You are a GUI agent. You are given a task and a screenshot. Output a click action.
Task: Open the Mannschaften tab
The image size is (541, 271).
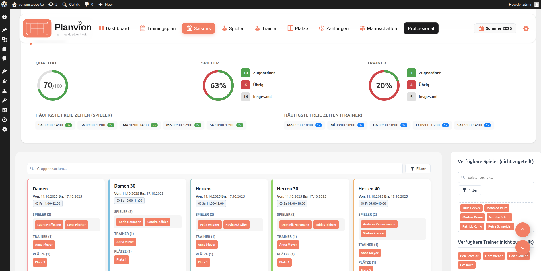tap(378, 28)
